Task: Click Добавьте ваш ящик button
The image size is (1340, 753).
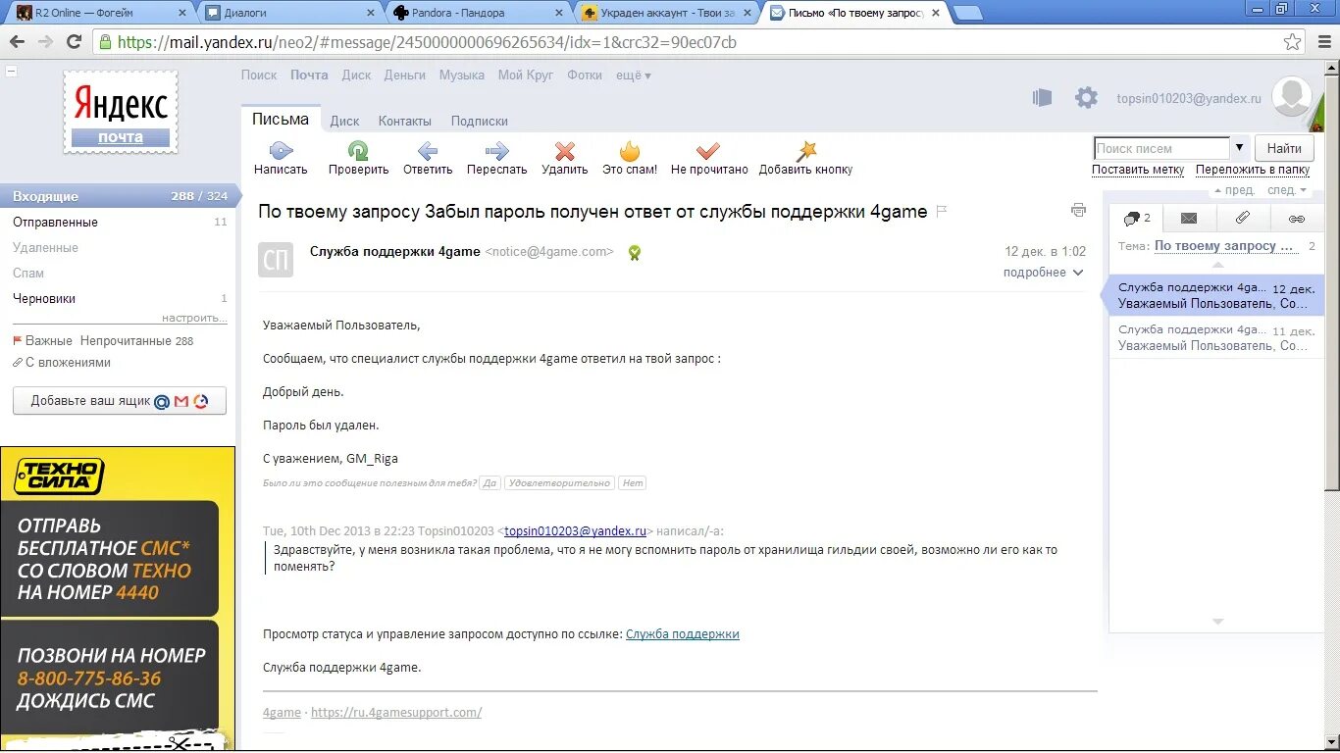Action: (119, 401)
